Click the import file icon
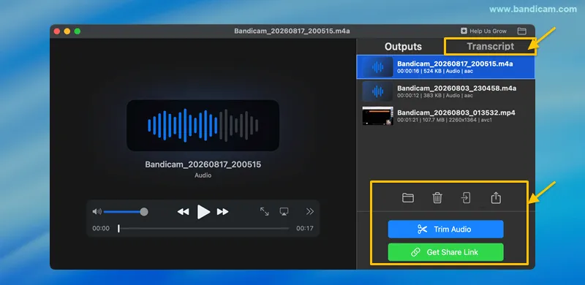The height and width of the screenshot is (285, 585). point(466,198)
